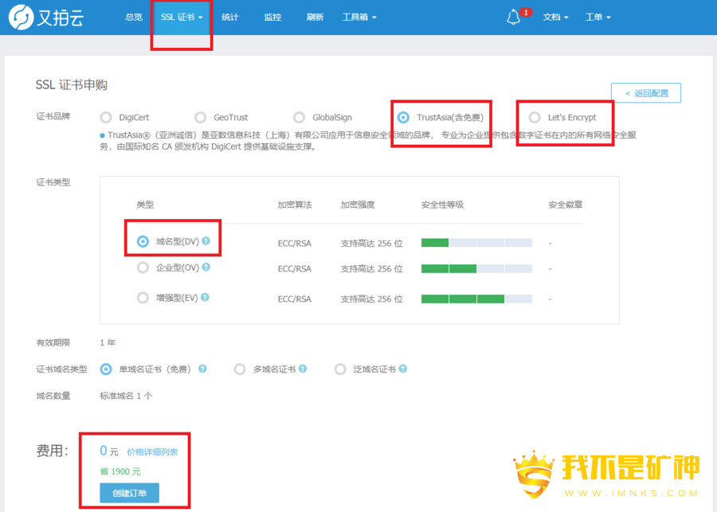Select the TrustAsia(含免费) radio button
717x512 pixels.
pos(403,118)
